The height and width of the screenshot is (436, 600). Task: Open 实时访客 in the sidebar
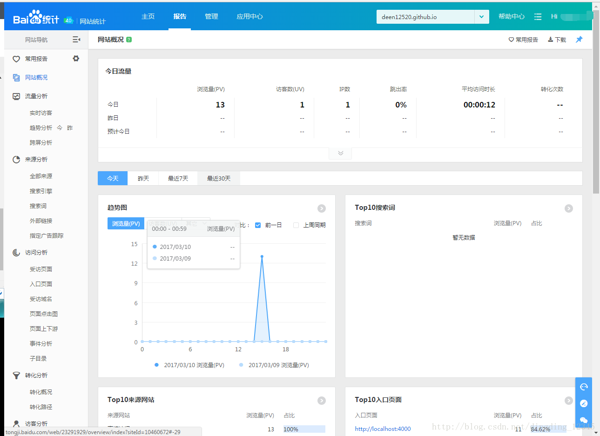tap(41, 113)
